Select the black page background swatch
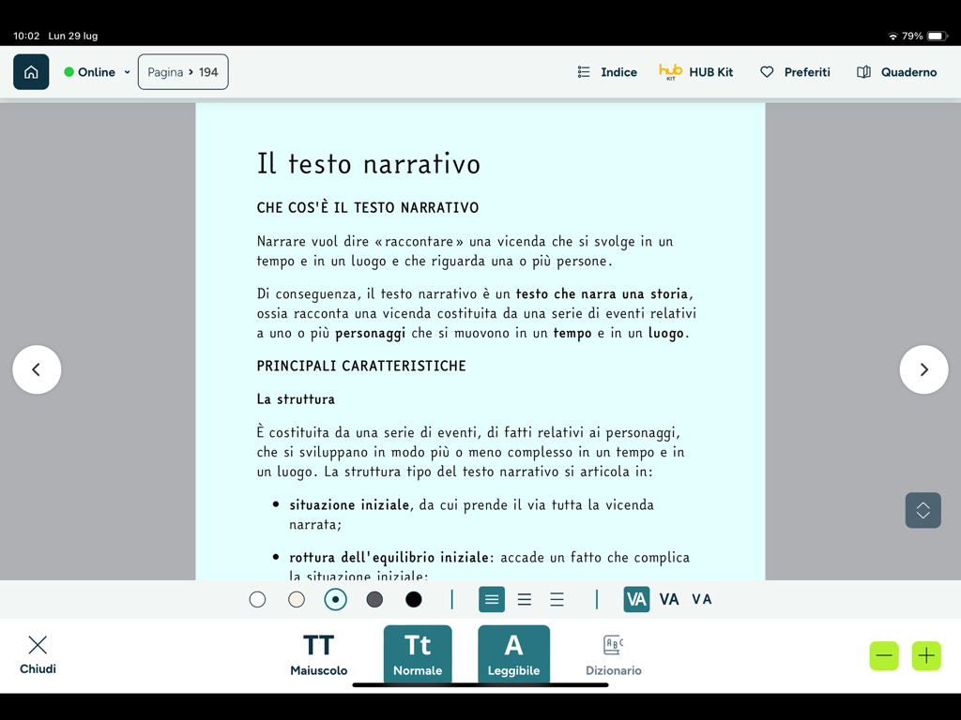This screenshot has width=961, height=720. tap(413, 599)
